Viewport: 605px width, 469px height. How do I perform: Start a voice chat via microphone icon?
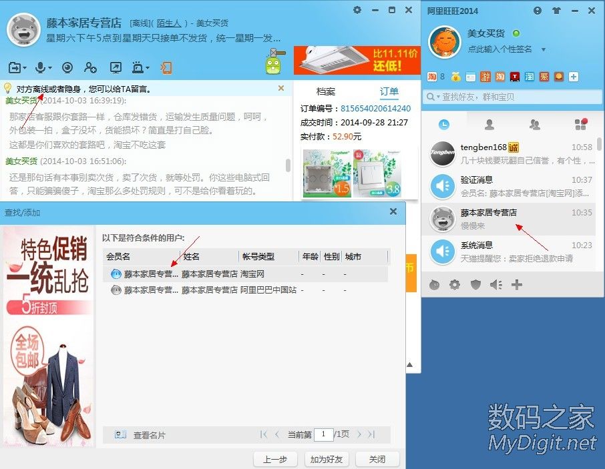point(41,67)
